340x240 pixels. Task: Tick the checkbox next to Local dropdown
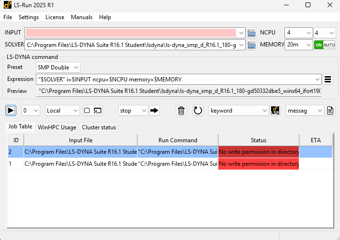pos(87,111)
